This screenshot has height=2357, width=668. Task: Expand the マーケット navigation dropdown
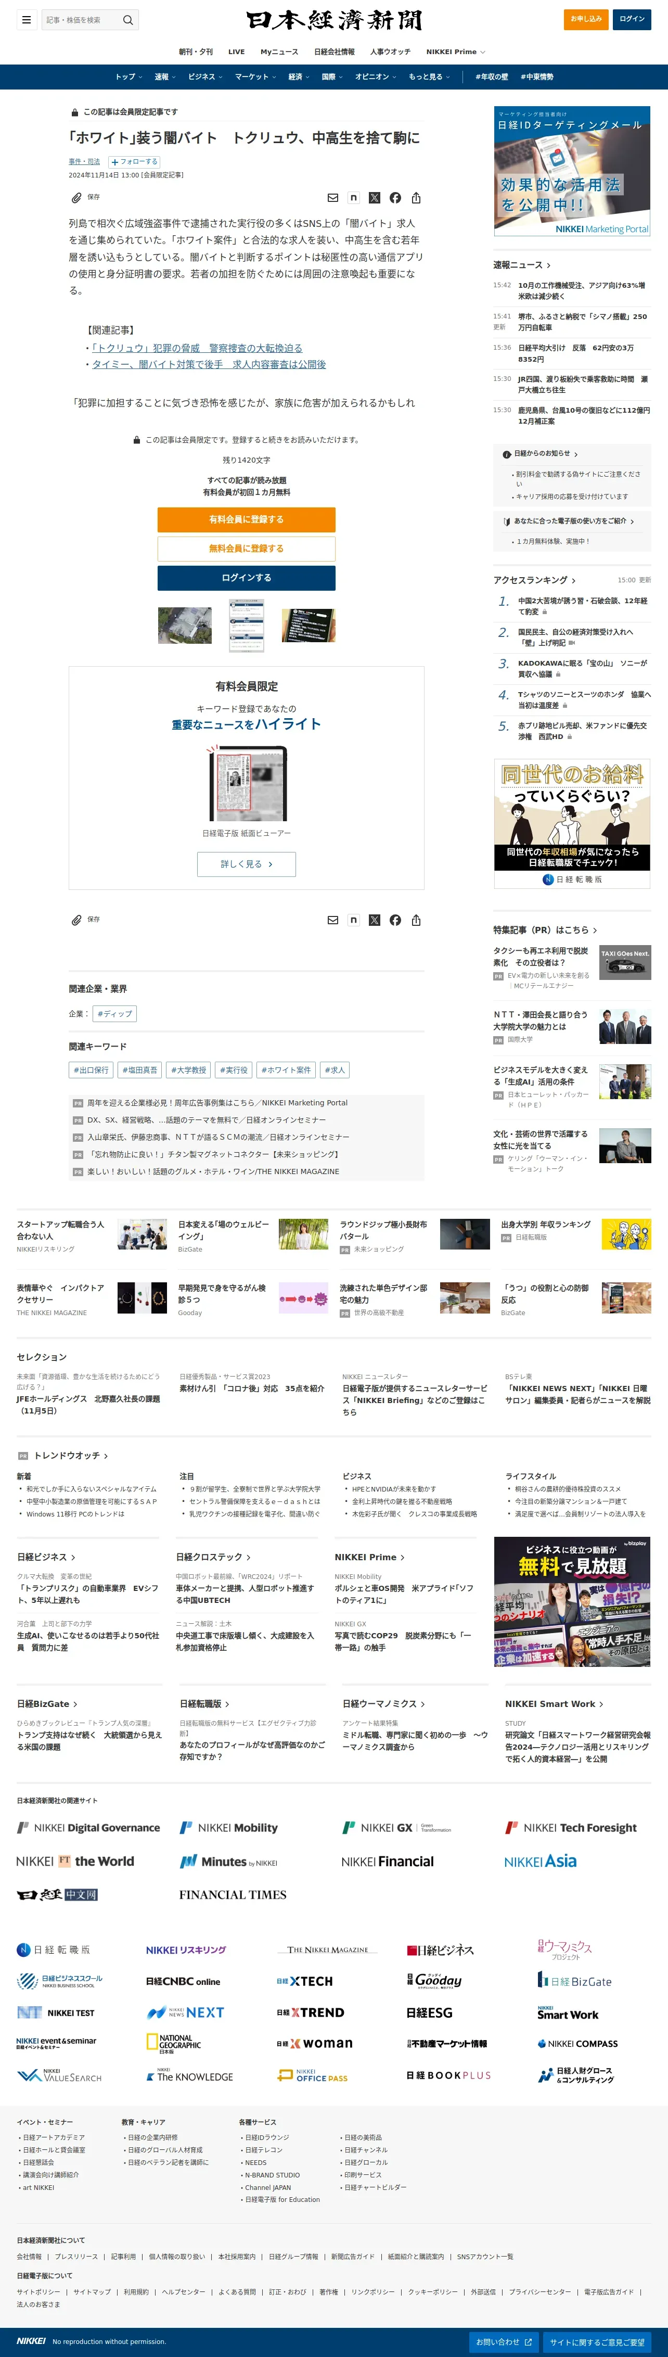pyautogui.click(x=254, y=77)
